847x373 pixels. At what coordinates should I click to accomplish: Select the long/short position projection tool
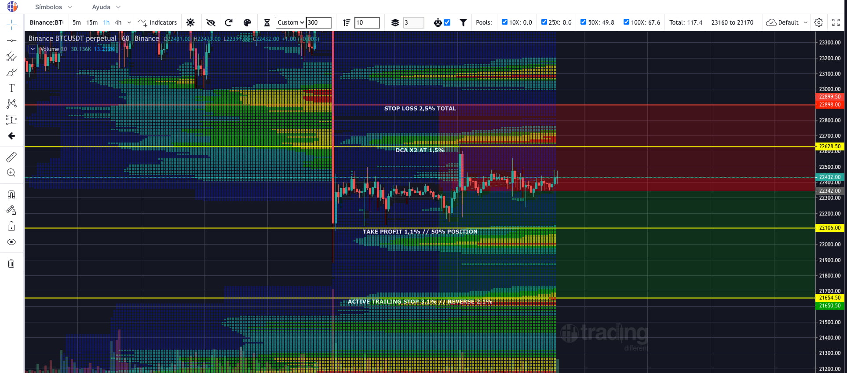click(x=11, y=119)
